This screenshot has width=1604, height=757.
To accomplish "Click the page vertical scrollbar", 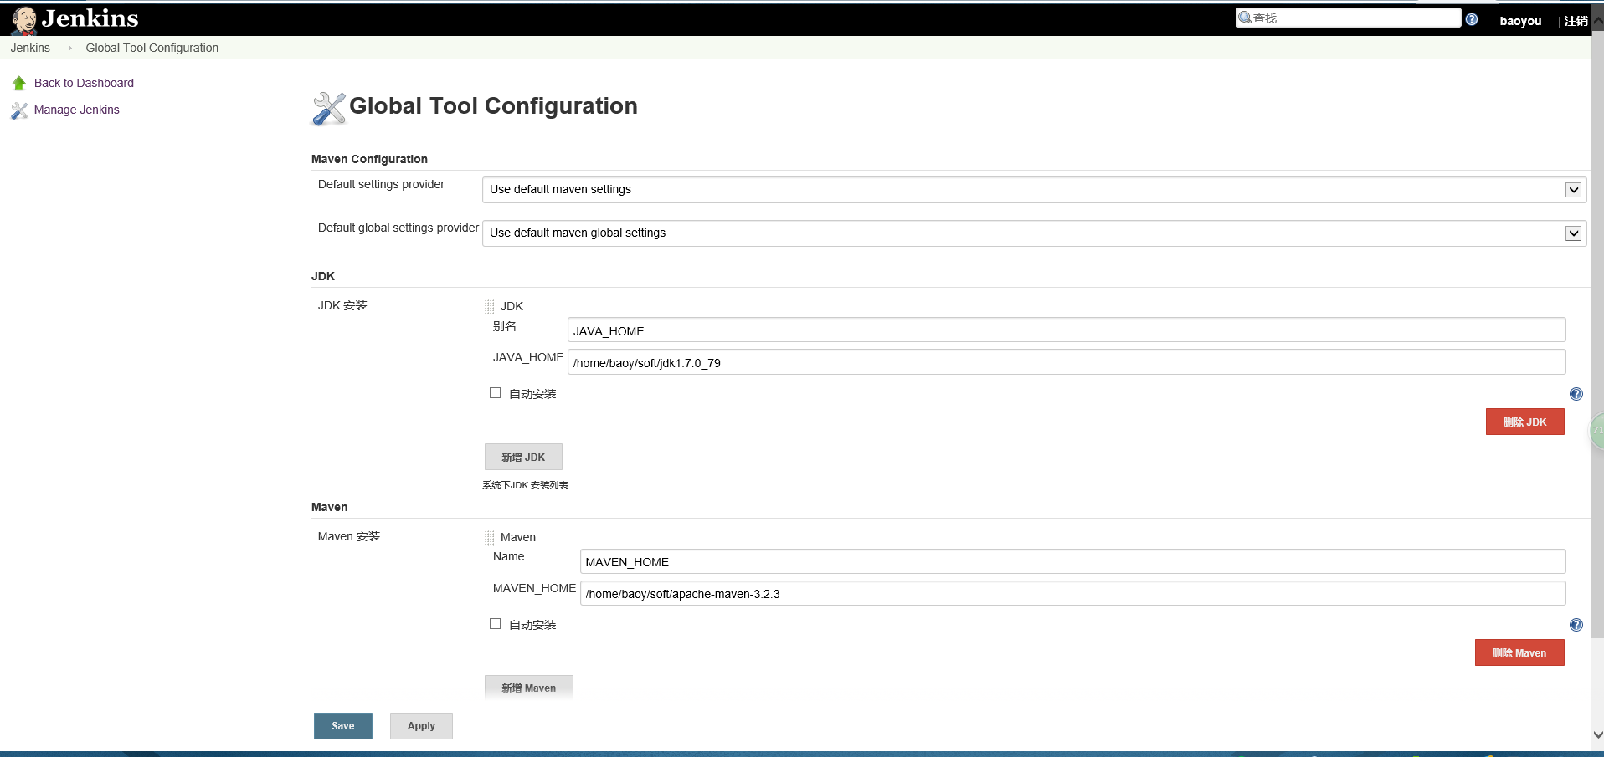I will (x=1597, y=335).
